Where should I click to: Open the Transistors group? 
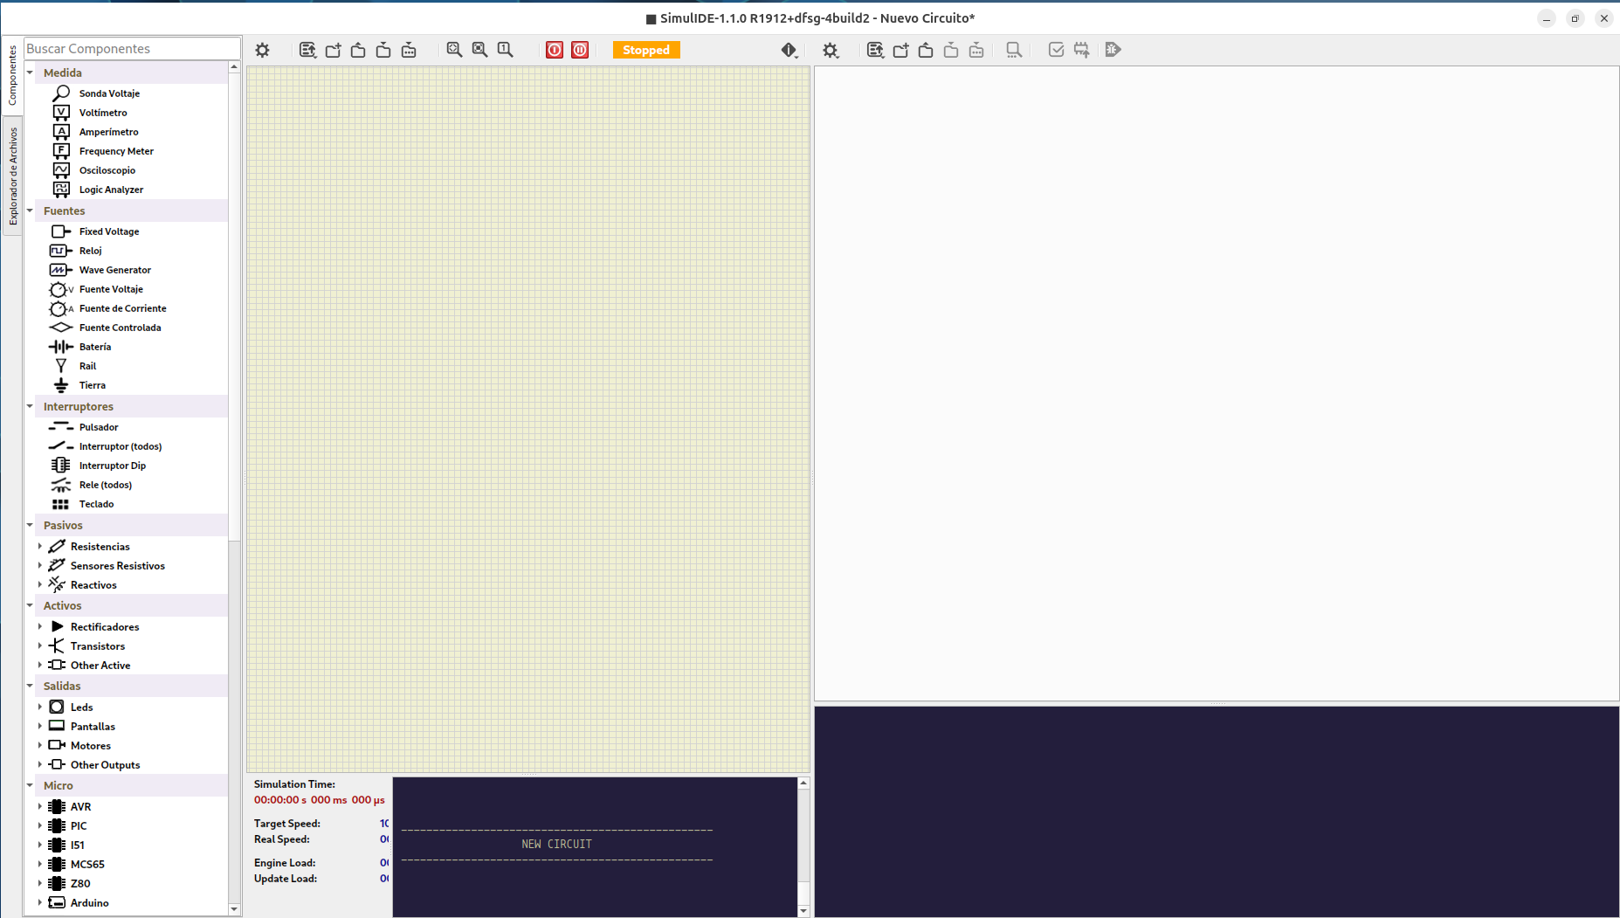coord(97,646)
